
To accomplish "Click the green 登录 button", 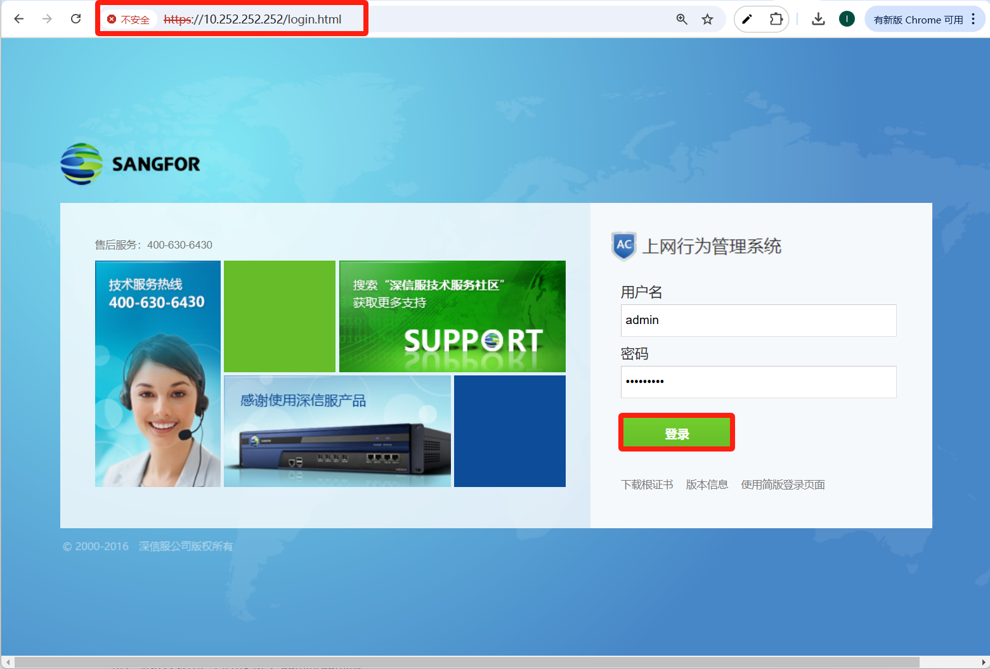I will pos(677,433).
